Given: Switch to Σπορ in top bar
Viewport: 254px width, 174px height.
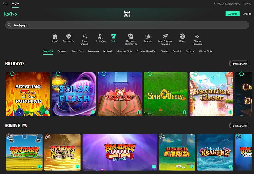Looking at the screenshot, I should pos(5,3).
